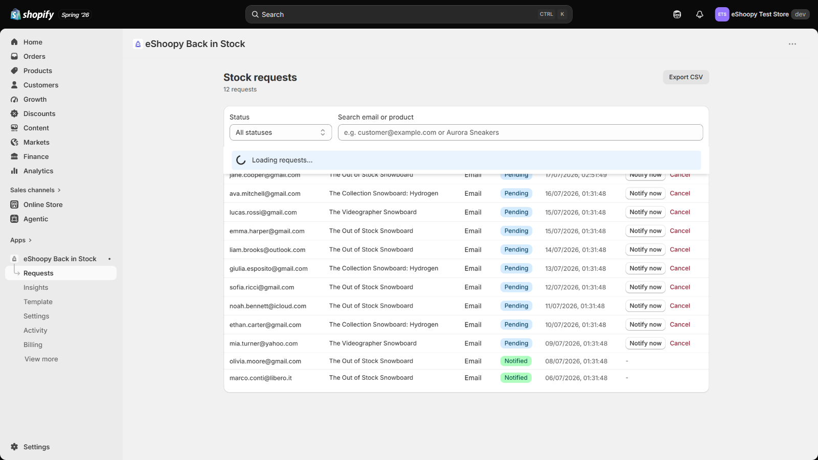Viewport: 818px width, 460px height.
Task: Click the Notified badge for olivia.moore@gmail.com
Action: (516, 361)
